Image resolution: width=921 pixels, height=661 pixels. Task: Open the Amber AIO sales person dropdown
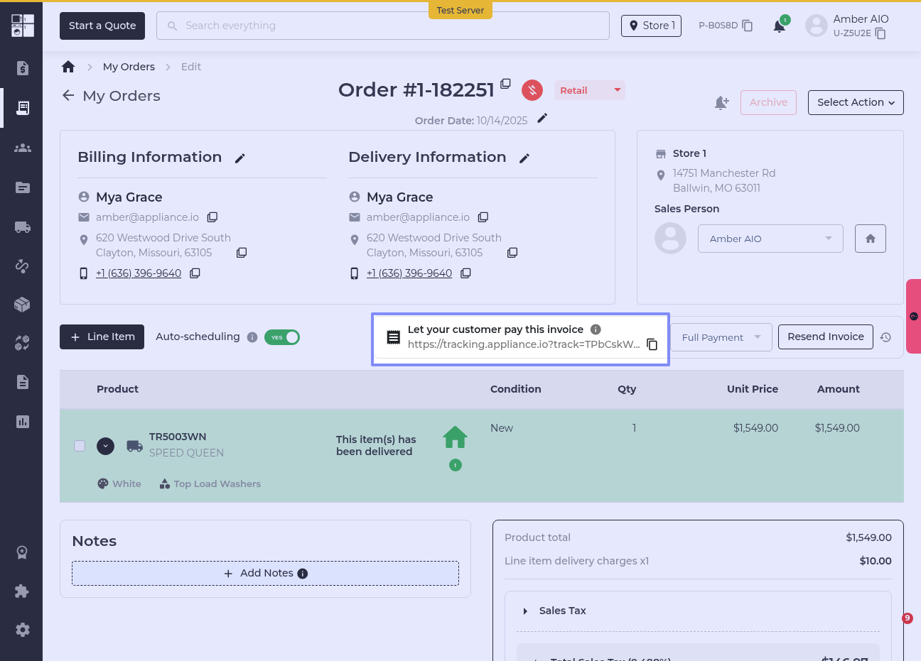(x=770, y=239)
